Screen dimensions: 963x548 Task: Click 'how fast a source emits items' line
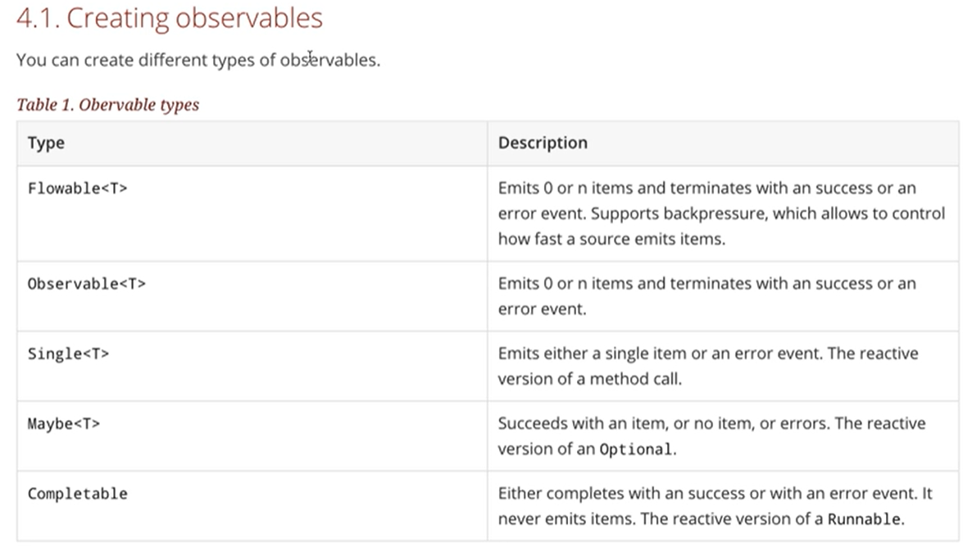coord(611,239)
